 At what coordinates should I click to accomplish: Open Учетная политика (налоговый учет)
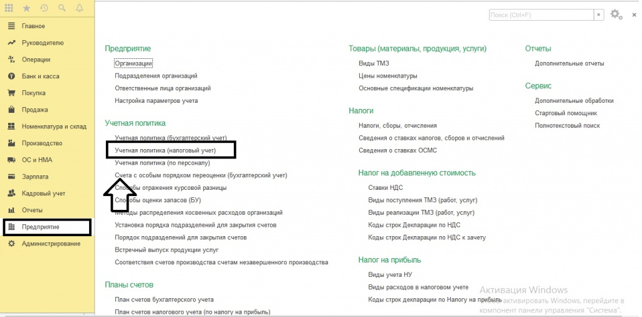pos(165,150)
